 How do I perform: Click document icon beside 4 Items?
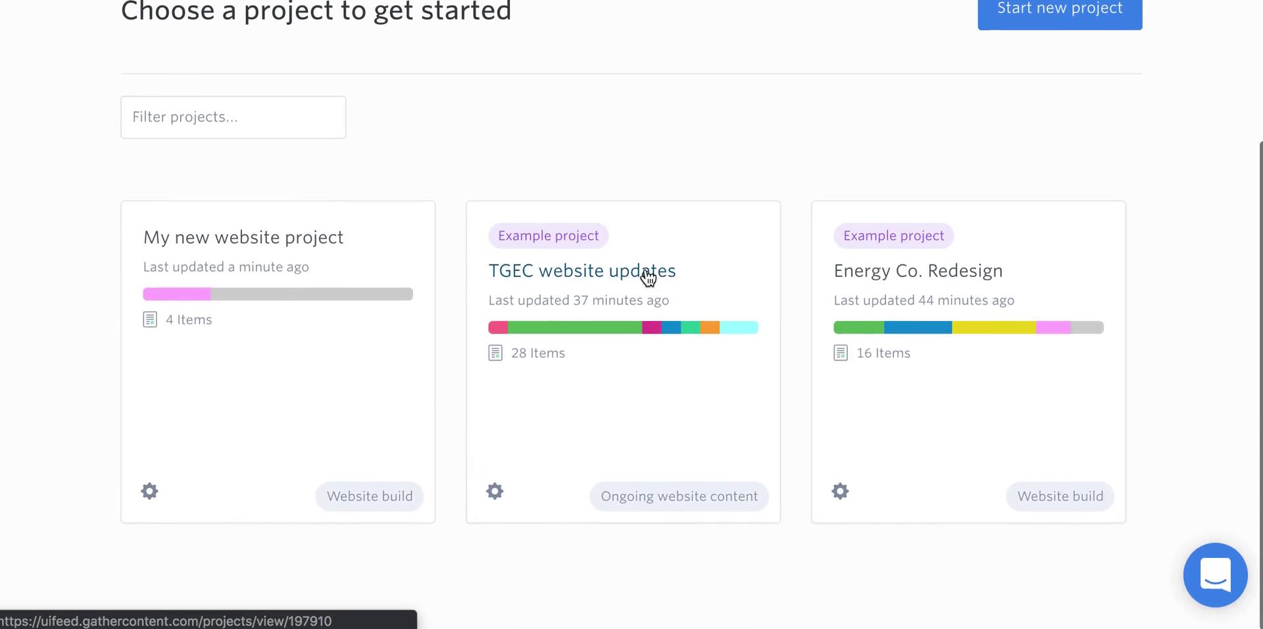[150, 320]
